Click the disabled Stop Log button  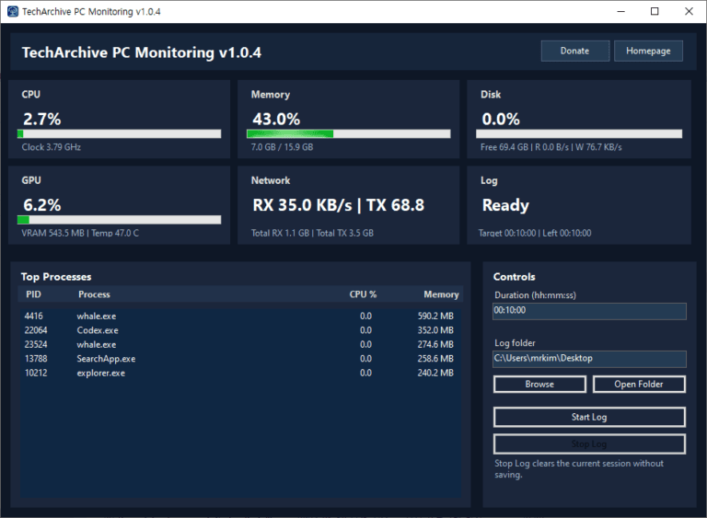[x=589, y=444]
